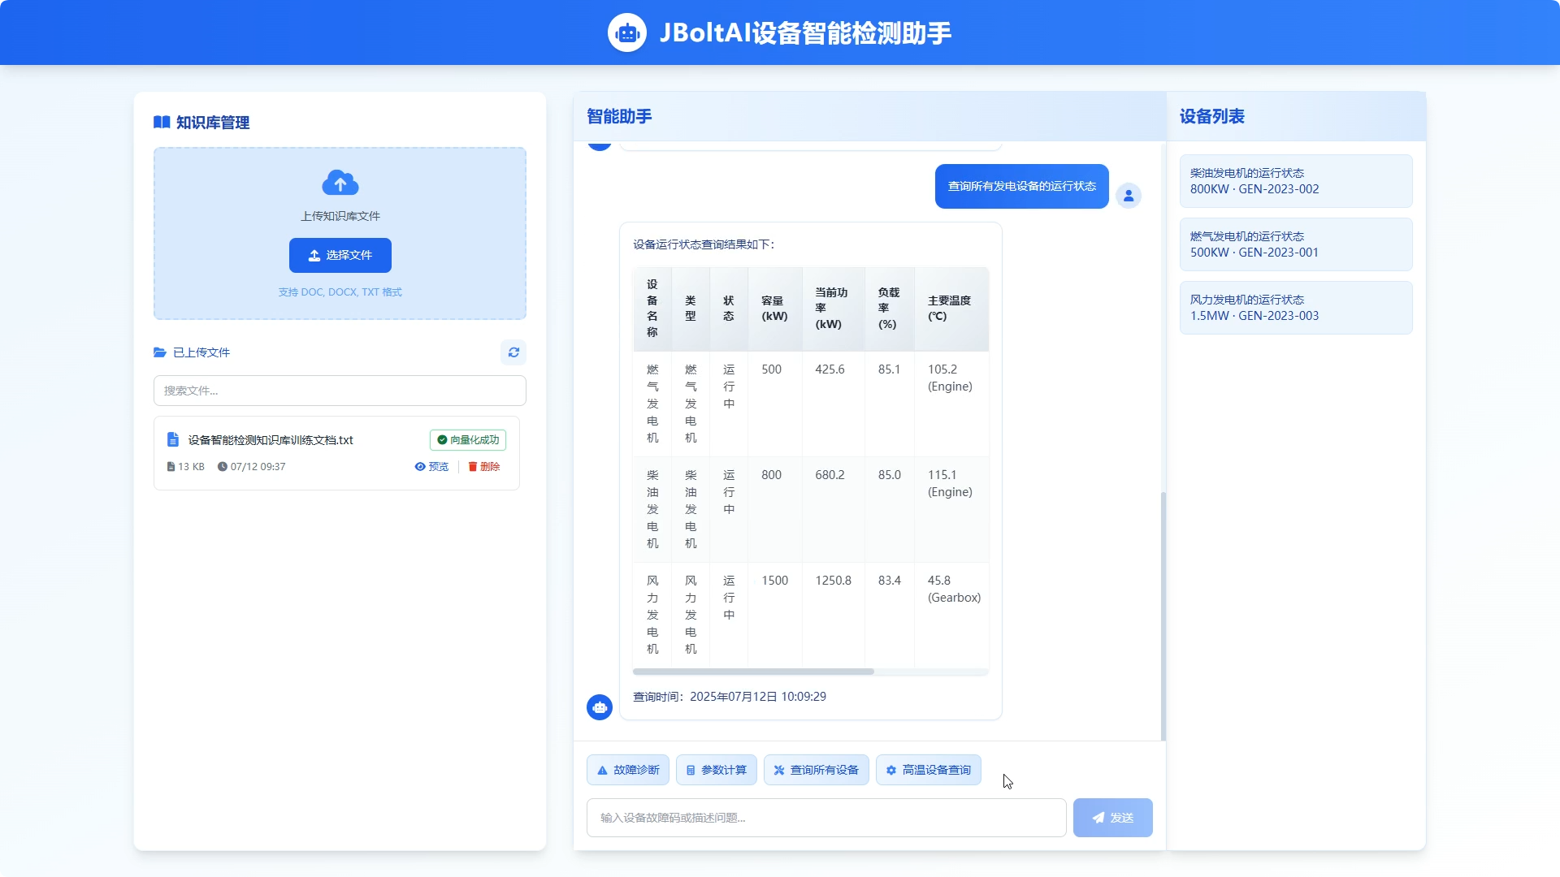1560x877 pixels.
Task: Click the 上传知识库文件 label
Action: (x=340, y=216)
